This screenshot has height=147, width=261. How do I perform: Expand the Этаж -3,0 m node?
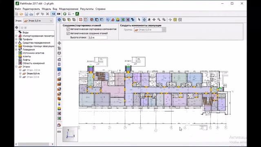pyautogui.click(x=20, y=70)
